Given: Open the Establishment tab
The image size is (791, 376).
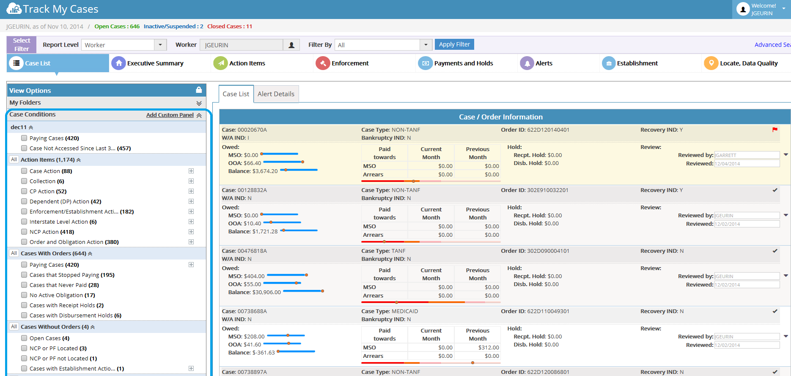Looking at the screenshot, I should [637, 63].
